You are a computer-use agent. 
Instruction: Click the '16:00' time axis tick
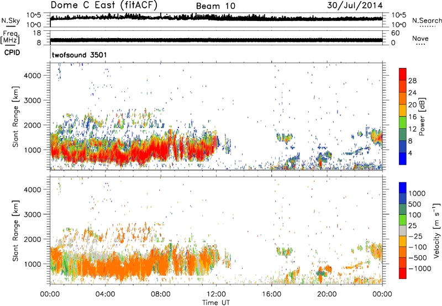tap(271, 294)
